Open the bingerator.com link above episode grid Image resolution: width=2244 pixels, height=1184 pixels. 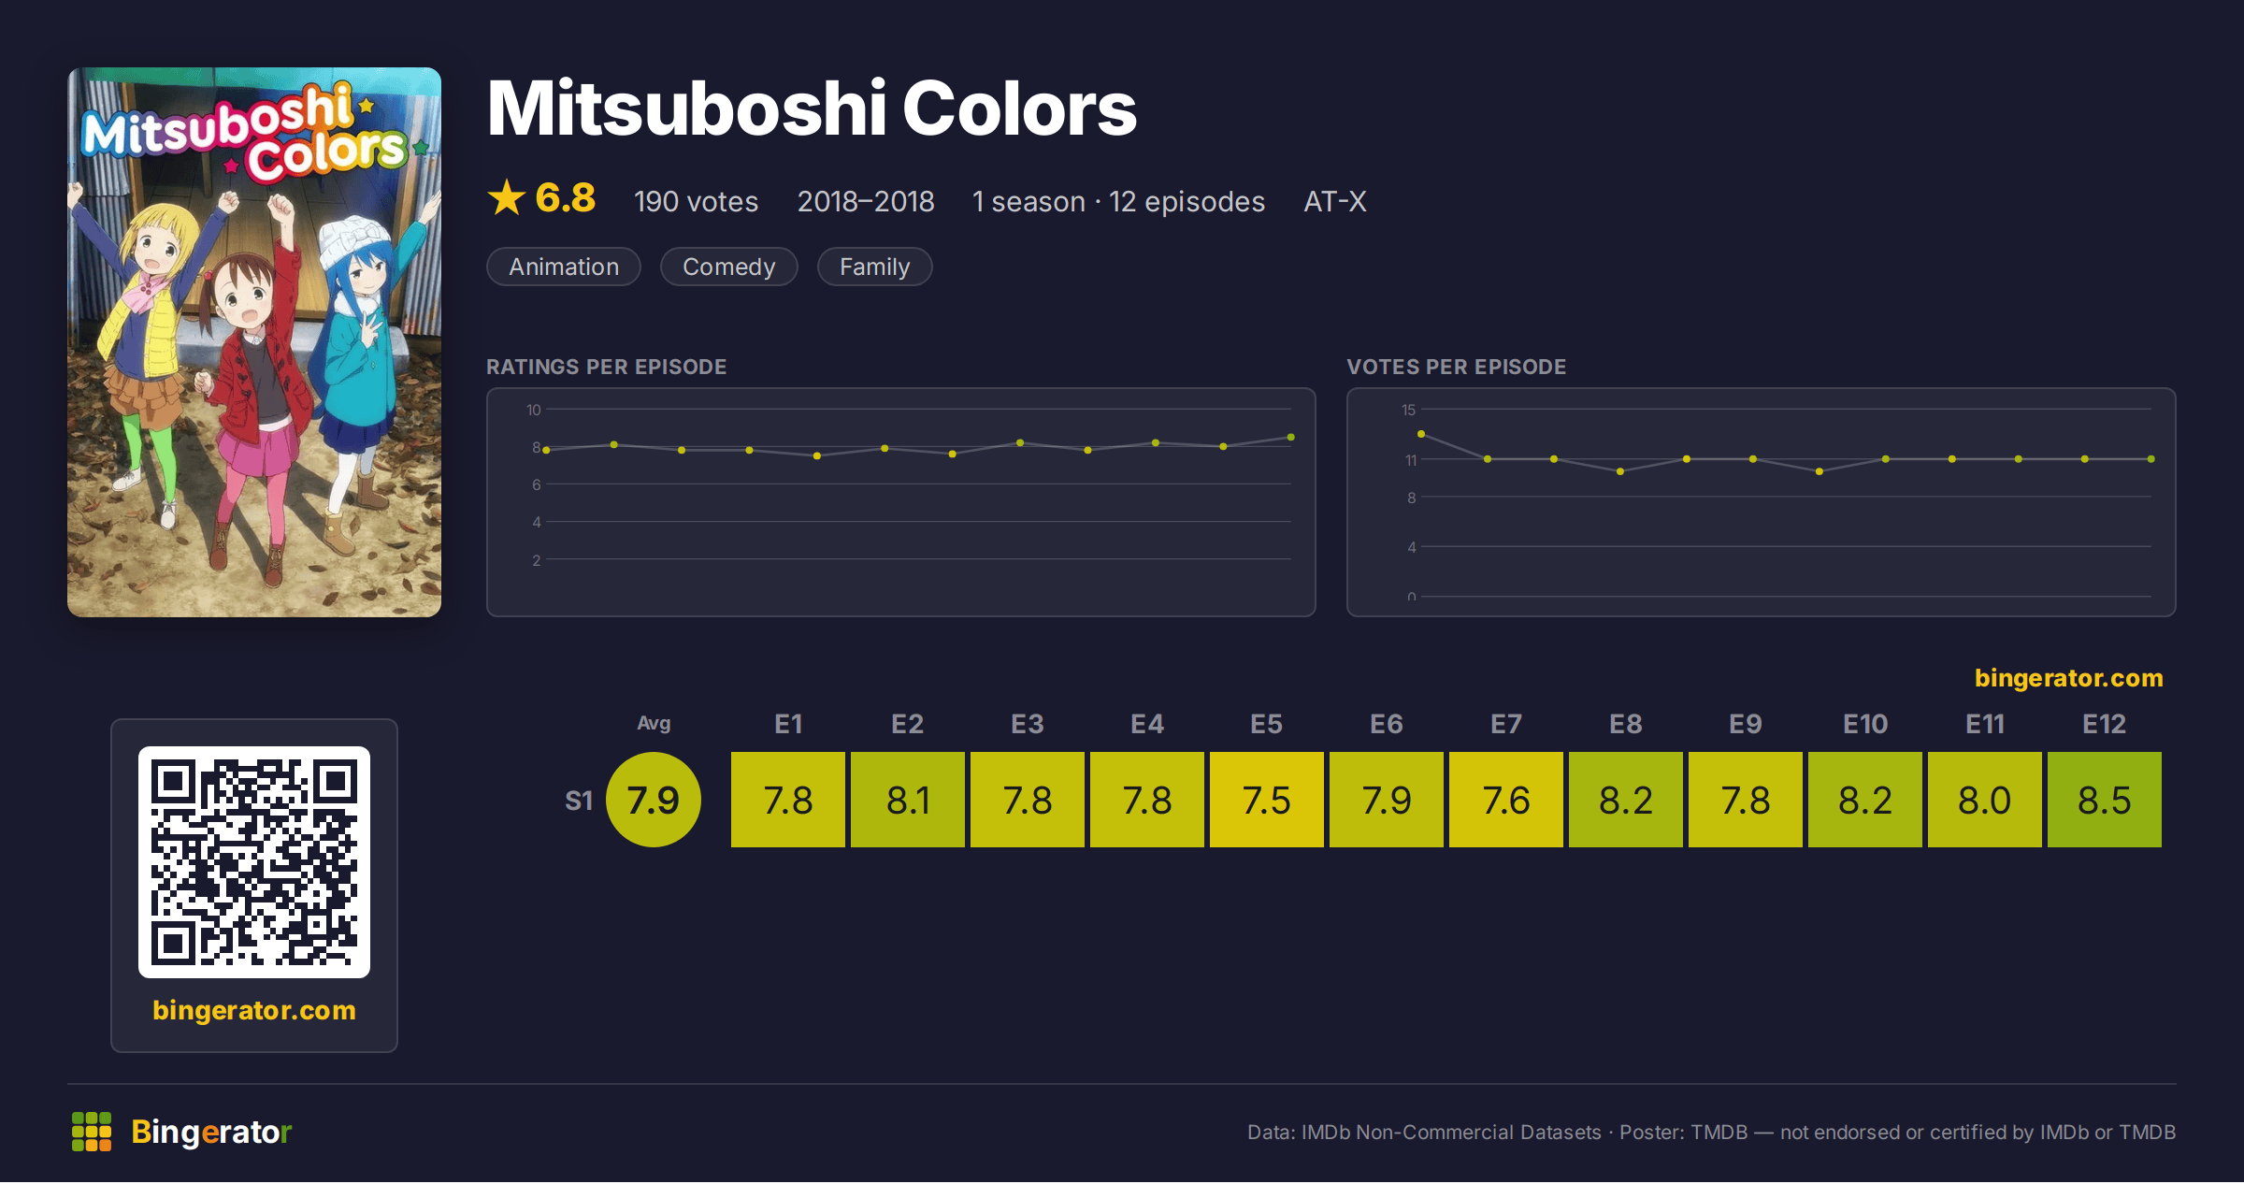pyautogui.click(x=2068, y=678)
